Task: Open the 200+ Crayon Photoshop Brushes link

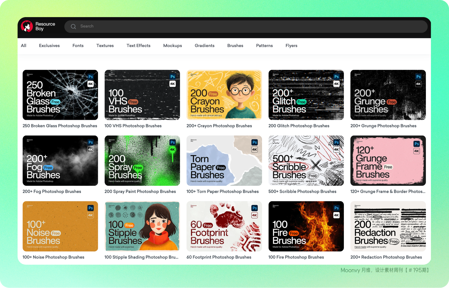Action: (219, 126)
